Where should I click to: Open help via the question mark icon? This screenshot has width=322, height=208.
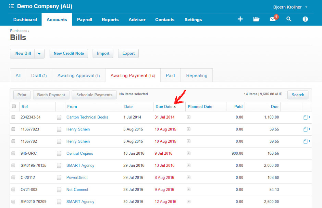tap(305, 19)
